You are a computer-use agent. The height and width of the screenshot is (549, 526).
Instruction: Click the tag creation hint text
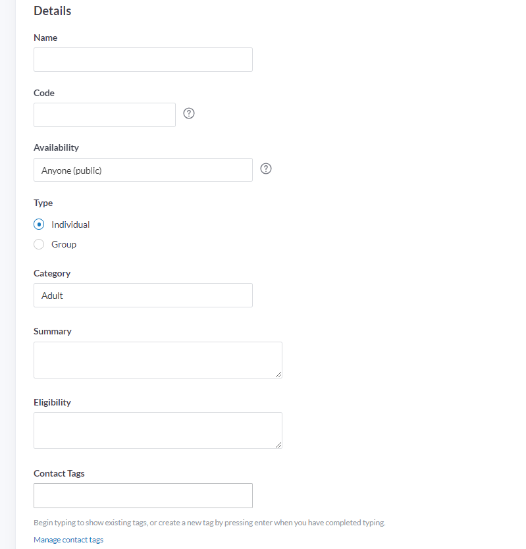(x=209, y=521)
